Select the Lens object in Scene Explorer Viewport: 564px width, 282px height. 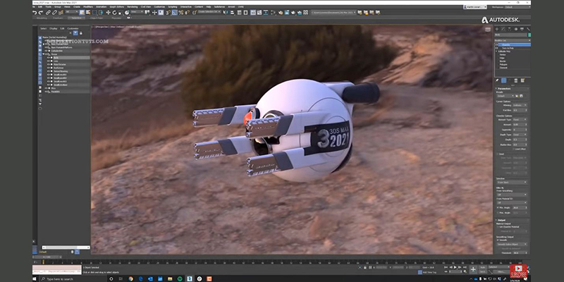tap(56, 61)
